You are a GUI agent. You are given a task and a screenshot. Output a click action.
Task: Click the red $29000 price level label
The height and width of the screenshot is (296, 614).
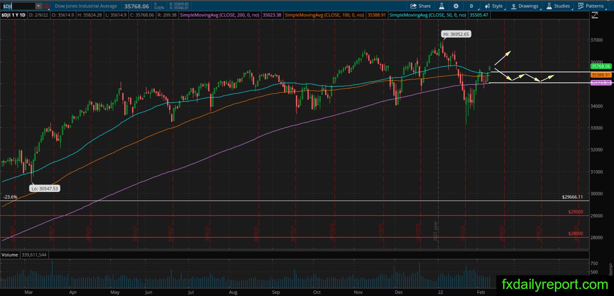576,212
